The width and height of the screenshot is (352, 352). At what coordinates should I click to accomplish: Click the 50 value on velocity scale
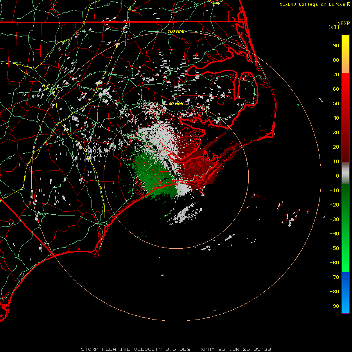coord(336,104)
